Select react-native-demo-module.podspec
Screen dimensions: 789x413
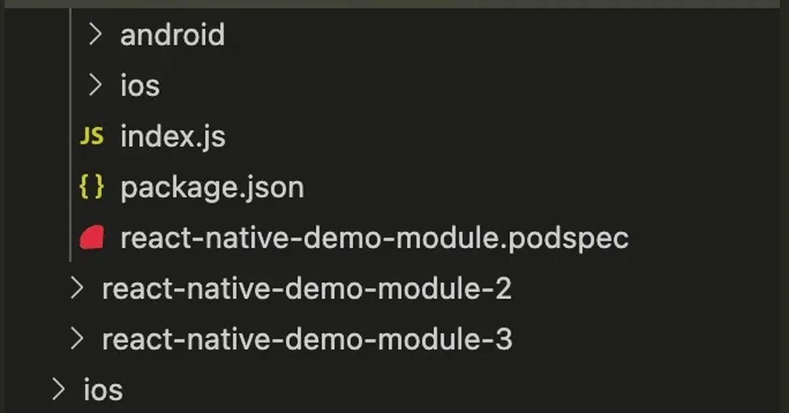pos(375,237)
